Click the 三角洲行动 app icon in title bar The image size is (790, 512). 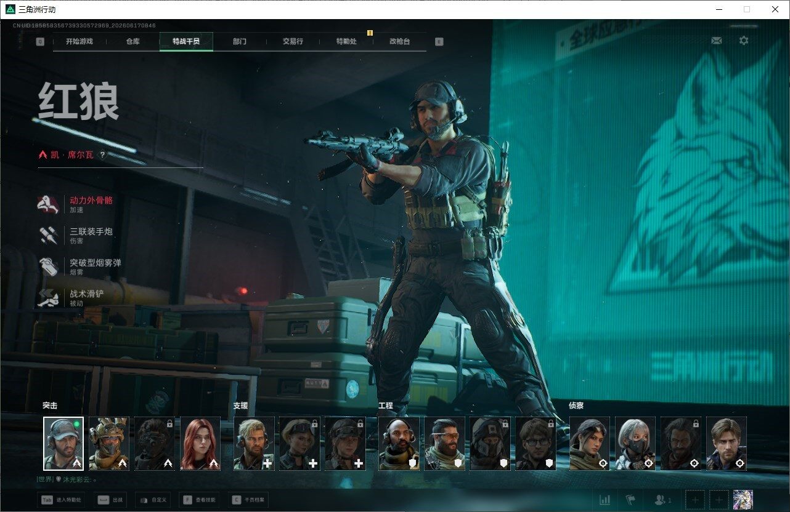pyautogui.click(x=10, y=9)
